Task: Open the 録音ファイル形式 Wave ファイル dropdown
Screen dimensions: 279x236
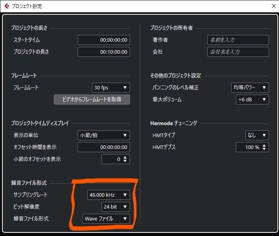Action: [106, 219]
